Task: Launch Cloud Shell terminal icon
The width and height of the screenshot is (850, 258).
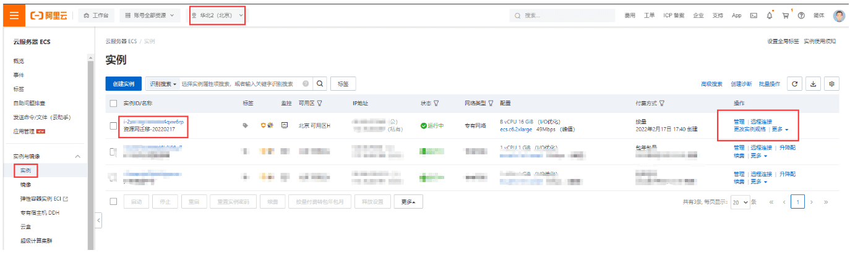Action: tap(753, 15)
